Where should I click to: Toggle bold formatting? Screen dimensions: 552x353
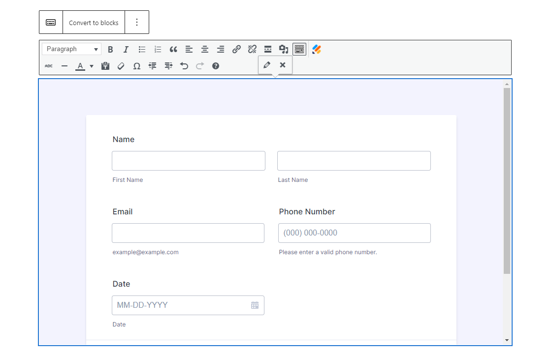(110, 49)
